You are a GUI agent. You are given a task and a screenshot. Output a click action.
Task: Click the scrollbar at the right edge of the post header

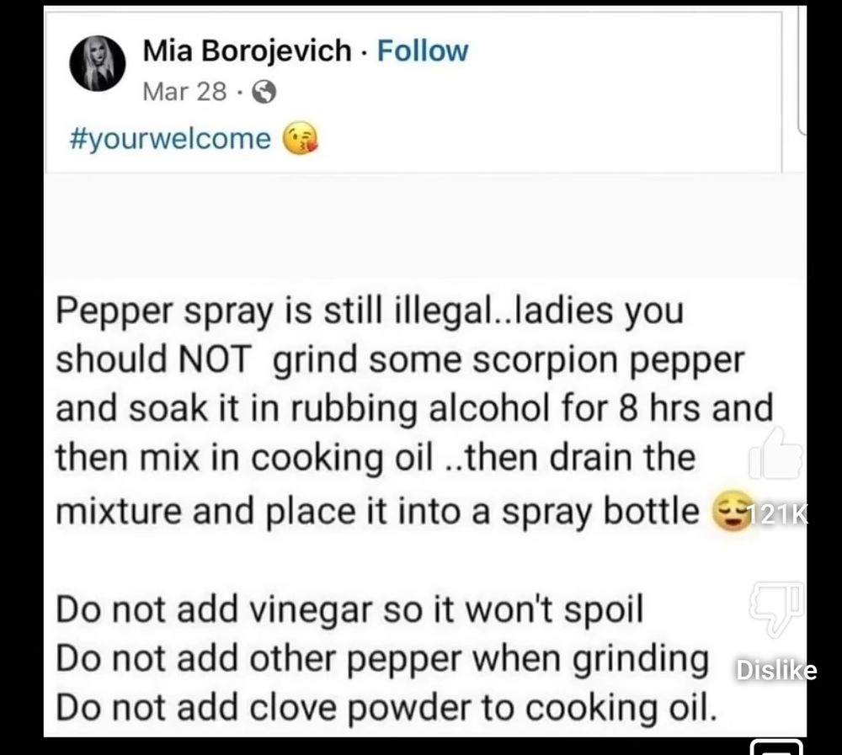(x=802, y=70)
